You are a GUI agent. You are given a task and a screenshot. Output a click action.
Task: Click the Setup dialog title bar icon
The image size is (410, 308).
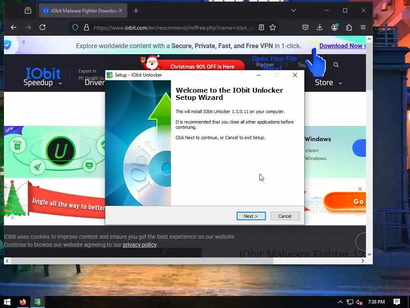tap(110, 75)
